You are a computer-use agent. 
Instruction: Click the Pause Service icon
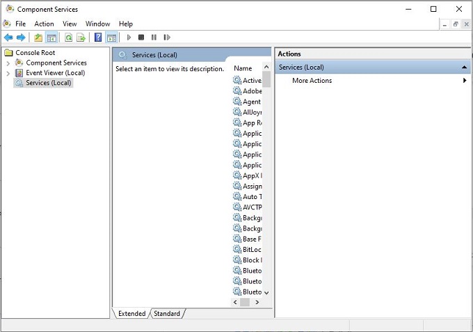pos(154,38)
